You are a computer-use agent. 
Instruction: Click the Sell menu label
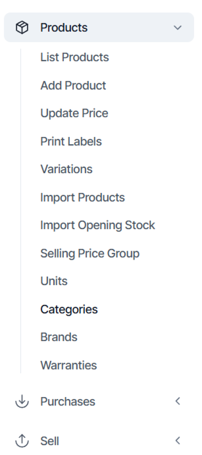pyautogui.click(x=50, y=441)
